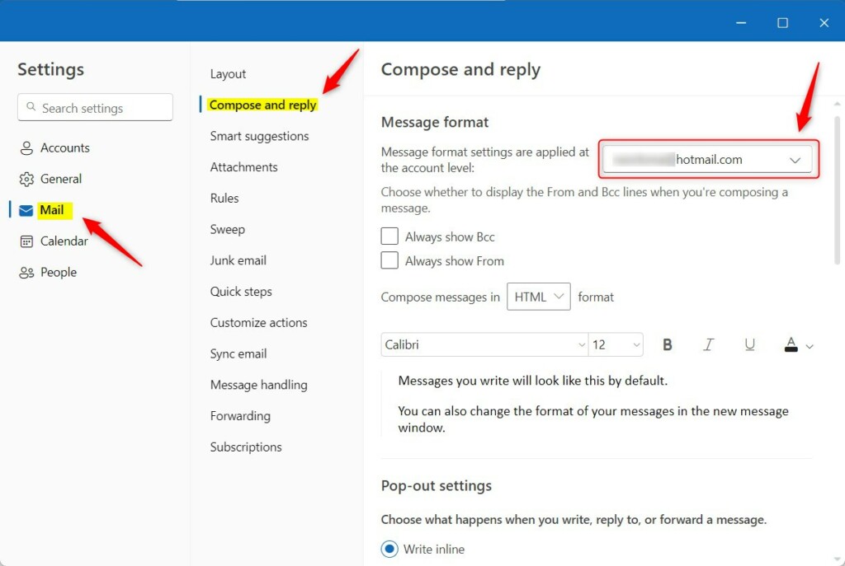Switch to the Layout settings section
Screen dimensions: 845x566
228,73
